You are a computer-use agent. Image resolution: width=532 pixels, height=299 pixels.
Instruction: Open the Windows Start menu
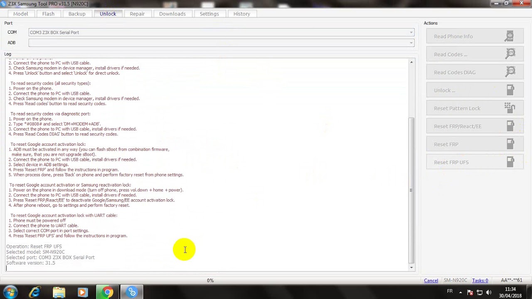click(10, 292)
